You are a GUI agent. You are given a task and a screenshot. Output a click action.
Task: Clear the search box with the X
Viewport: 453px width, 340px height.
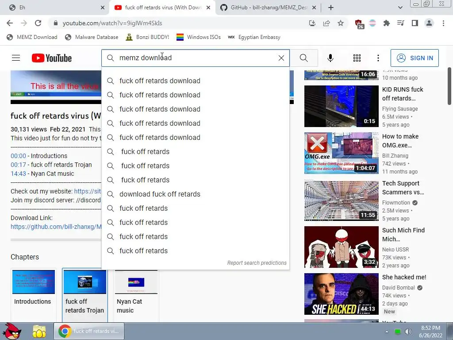[281, 58]
